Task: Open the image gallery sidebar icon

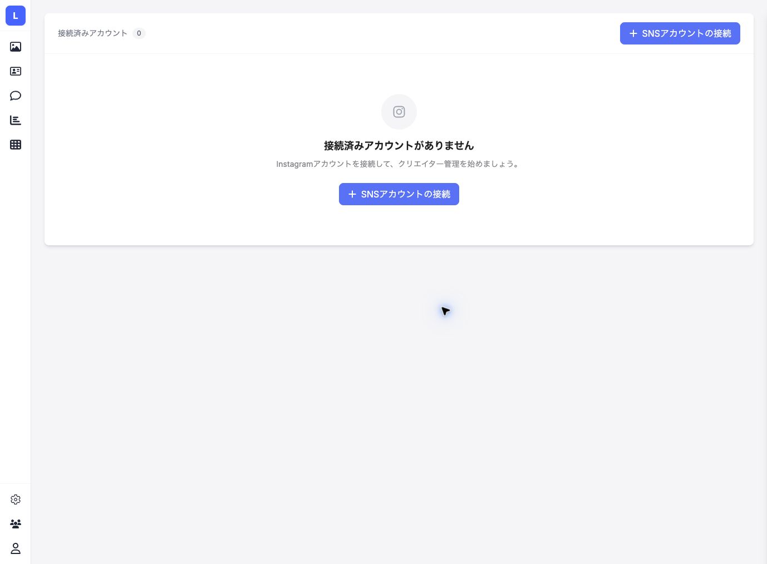Action: (16, 47)
